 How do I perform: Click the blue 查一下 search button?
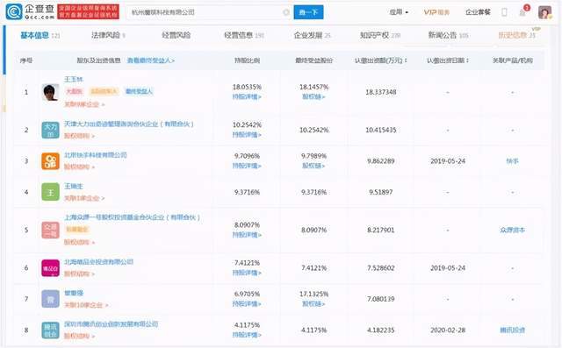tap(308, 12)
